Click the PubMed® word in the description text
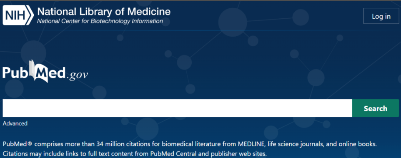Image resolution: width=401 pixels, height=158 pixels. 18,144
